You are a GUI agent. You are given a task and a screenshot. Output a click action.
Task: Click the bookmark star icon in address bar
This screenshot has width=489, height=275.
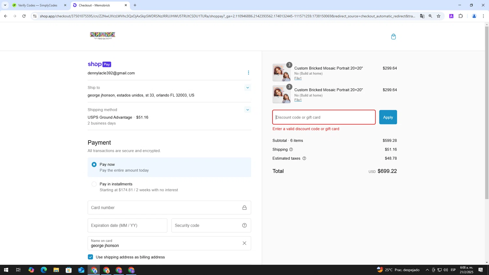pos(438,16)
